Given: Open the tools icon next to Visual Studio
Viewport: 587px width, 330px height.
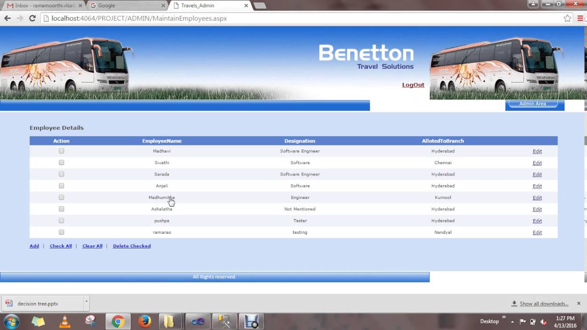Looking at the screenshot, I should (224, 322).
